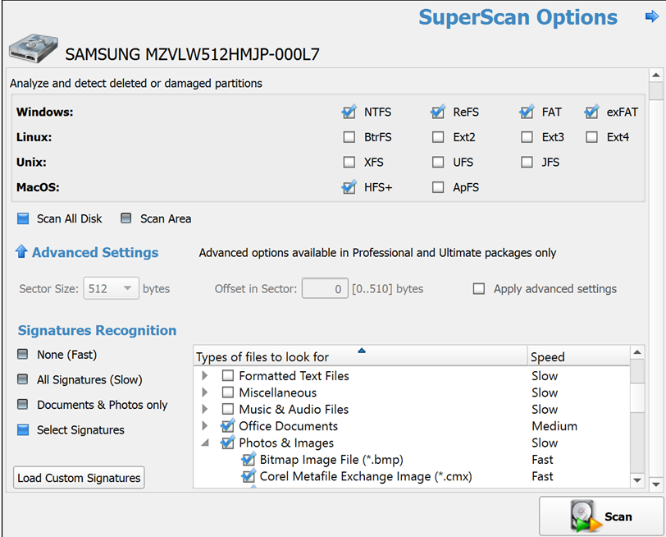The height and width of the screenshot is (537, 666).
Task: Enable the UFS checkbox
Action: (438, 162)
